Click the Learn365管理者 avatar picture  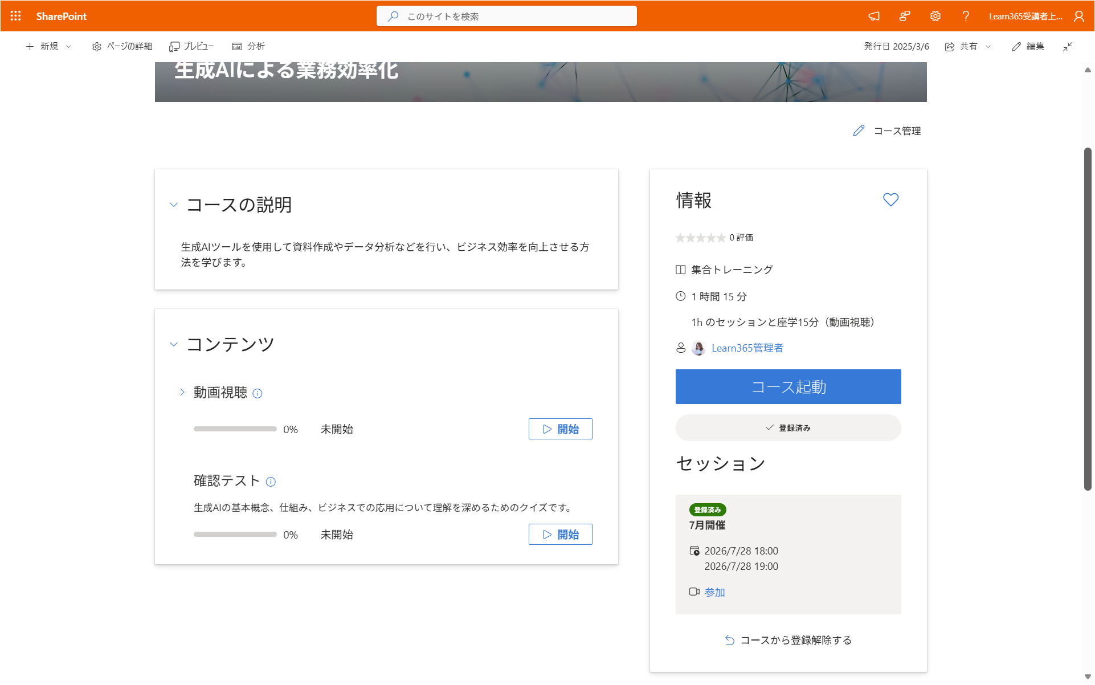698,348
